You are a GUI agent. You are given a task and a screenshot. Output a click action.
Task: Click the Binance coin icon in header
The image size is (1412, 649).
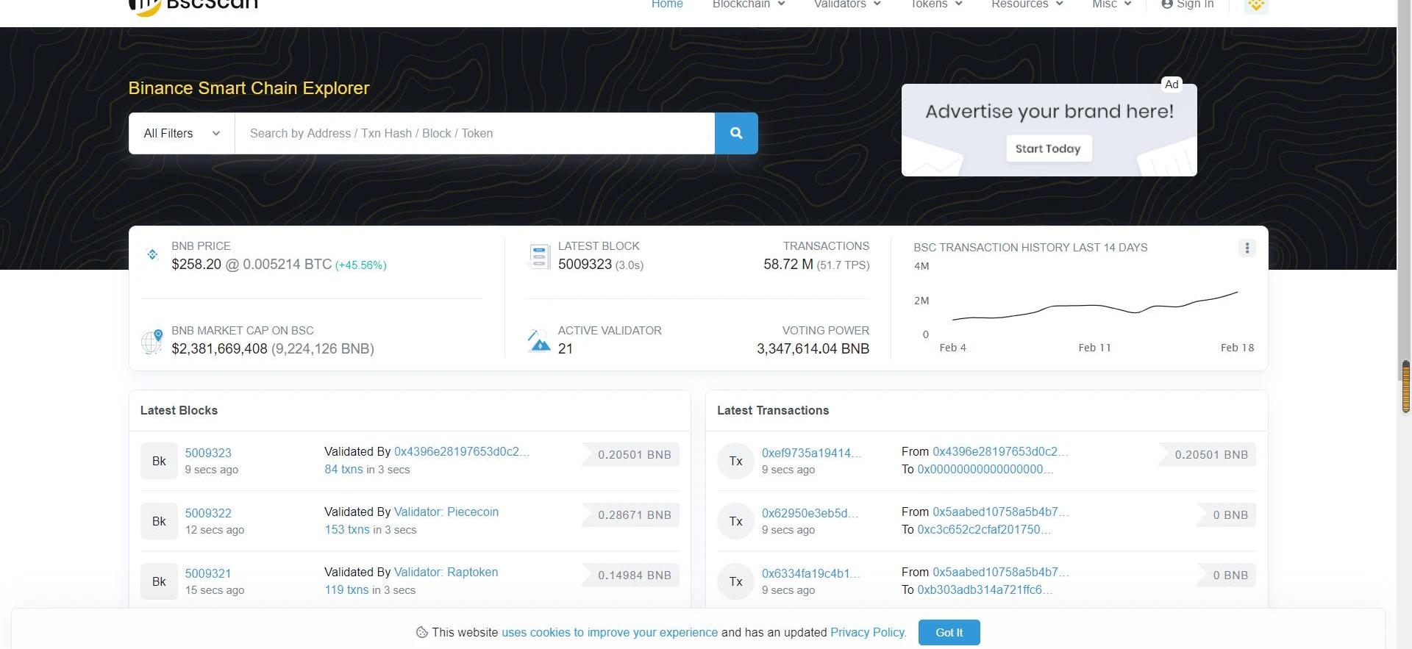point(1256,5)
